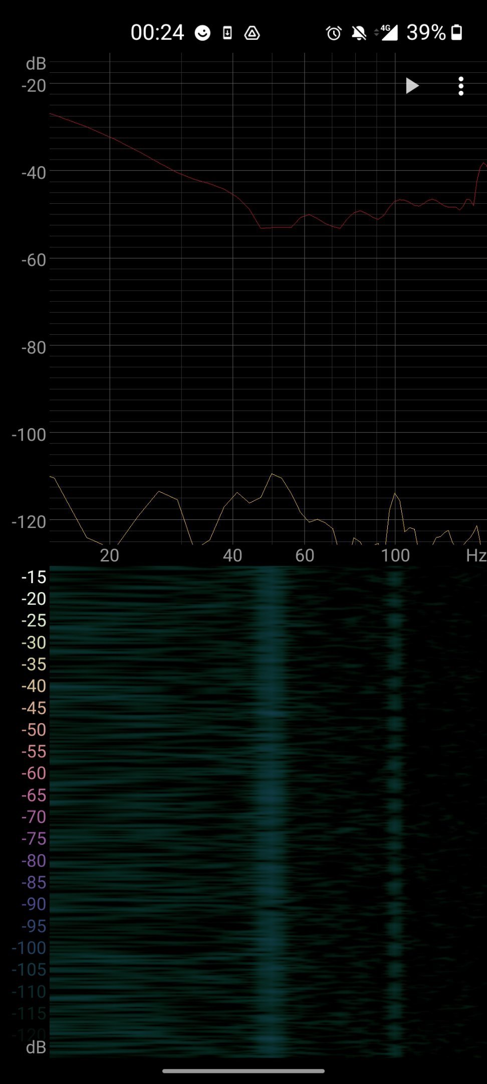Tap the -70 spectrogram color scale label
487x1084 pixels.
(34, 818)
